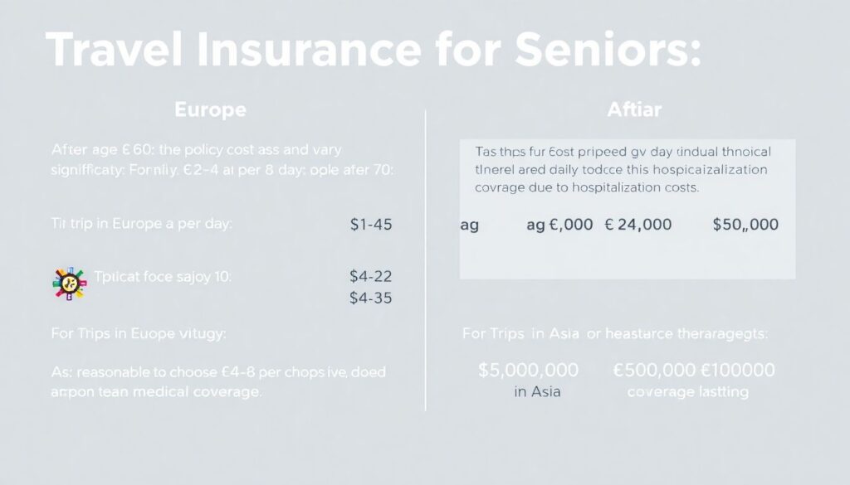Select the $50,,000 amount
Screen dimensions: 850x485
click(745, 225)
